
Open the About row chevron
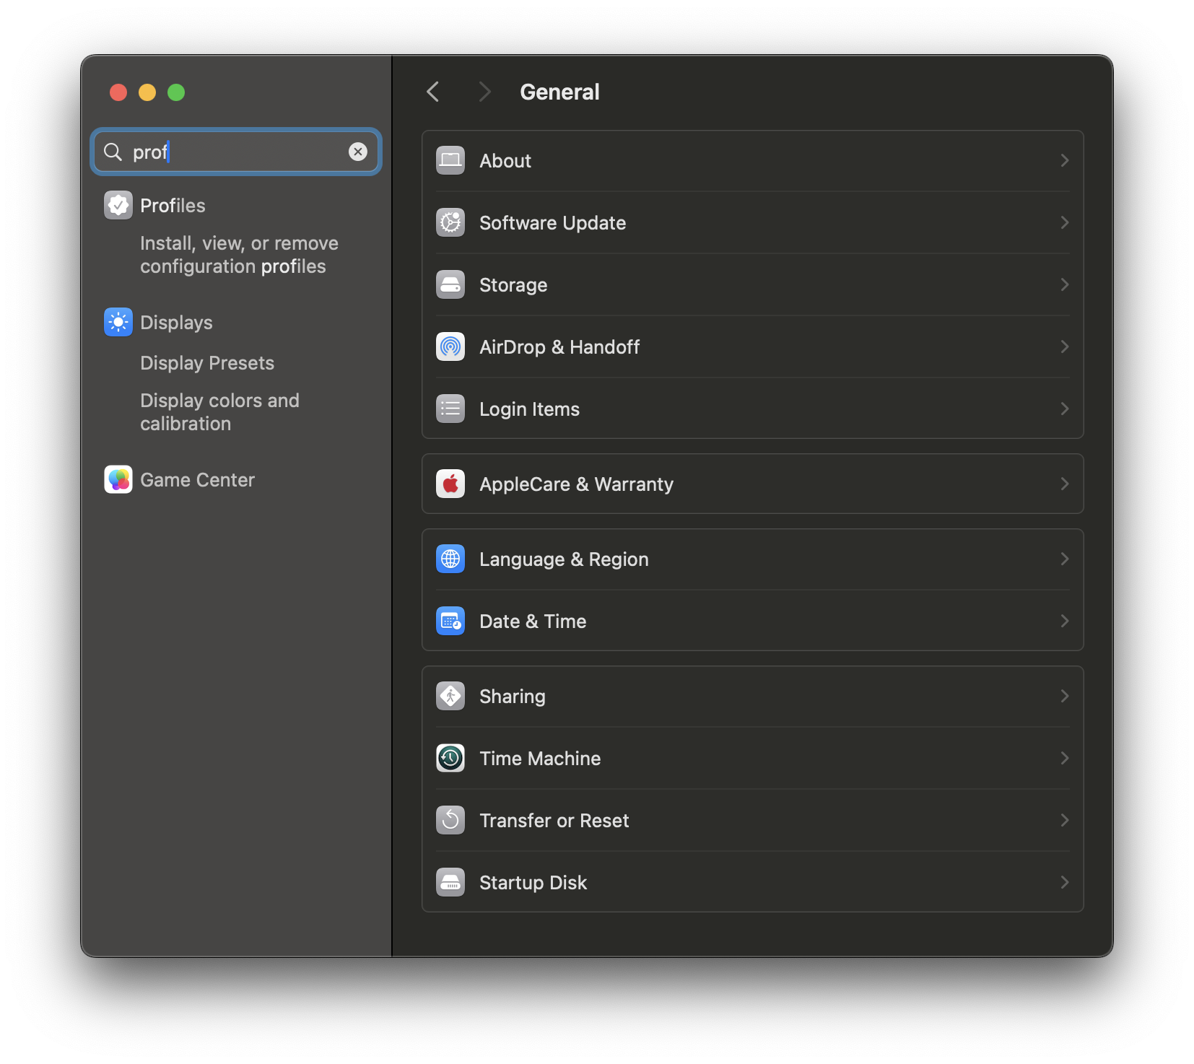1065,160
